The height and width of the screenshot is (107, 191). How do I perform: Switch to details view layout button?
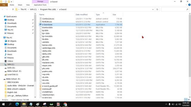[186, 100]
